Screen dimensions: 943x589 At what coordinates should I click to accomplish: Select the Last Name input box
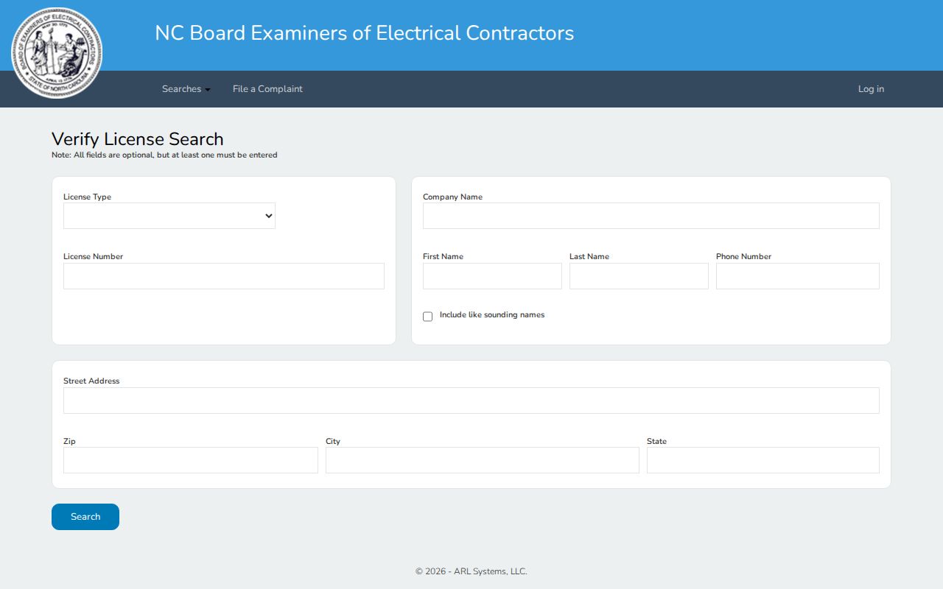pos(639,276)
